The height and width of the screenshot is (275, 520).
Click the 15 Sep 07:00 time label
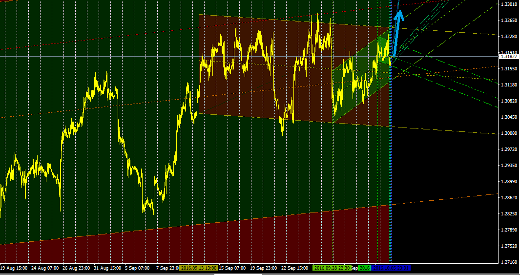coord(232,268)
